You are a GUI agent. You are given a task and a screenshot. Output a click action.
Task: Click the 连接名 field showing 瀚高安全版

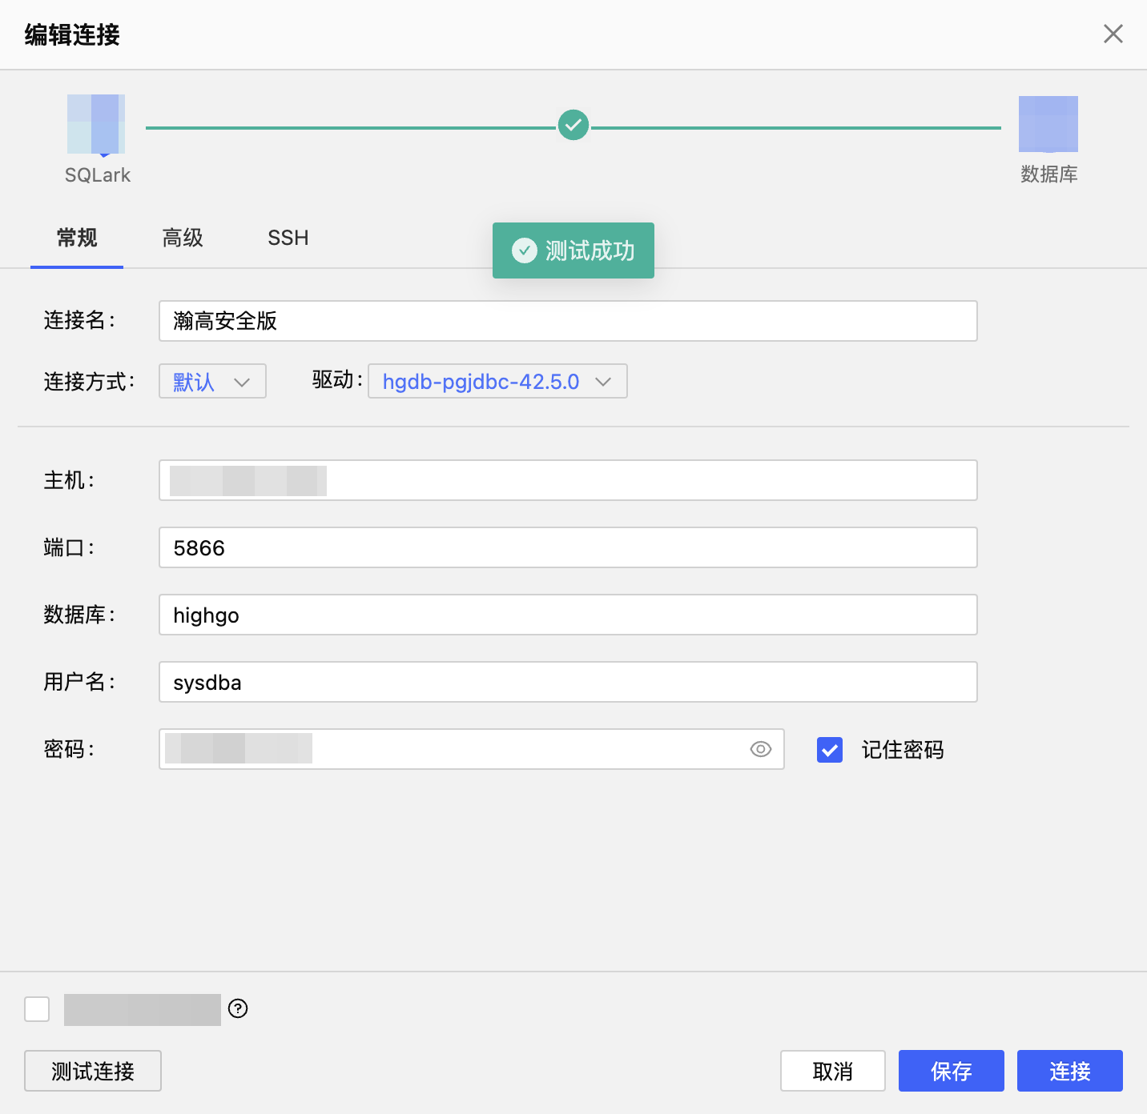click(568, 321)
